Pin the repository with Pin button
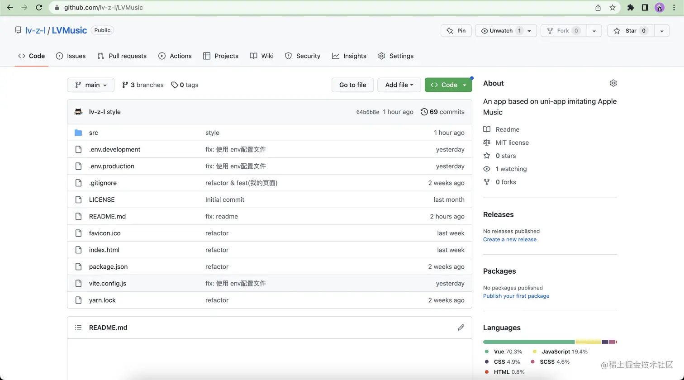684x380 pixels. (x=456, y=31)
